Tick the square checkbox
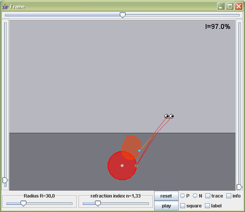Image resolution: width=245 pixels, height=212 pixels. [182, 206]
